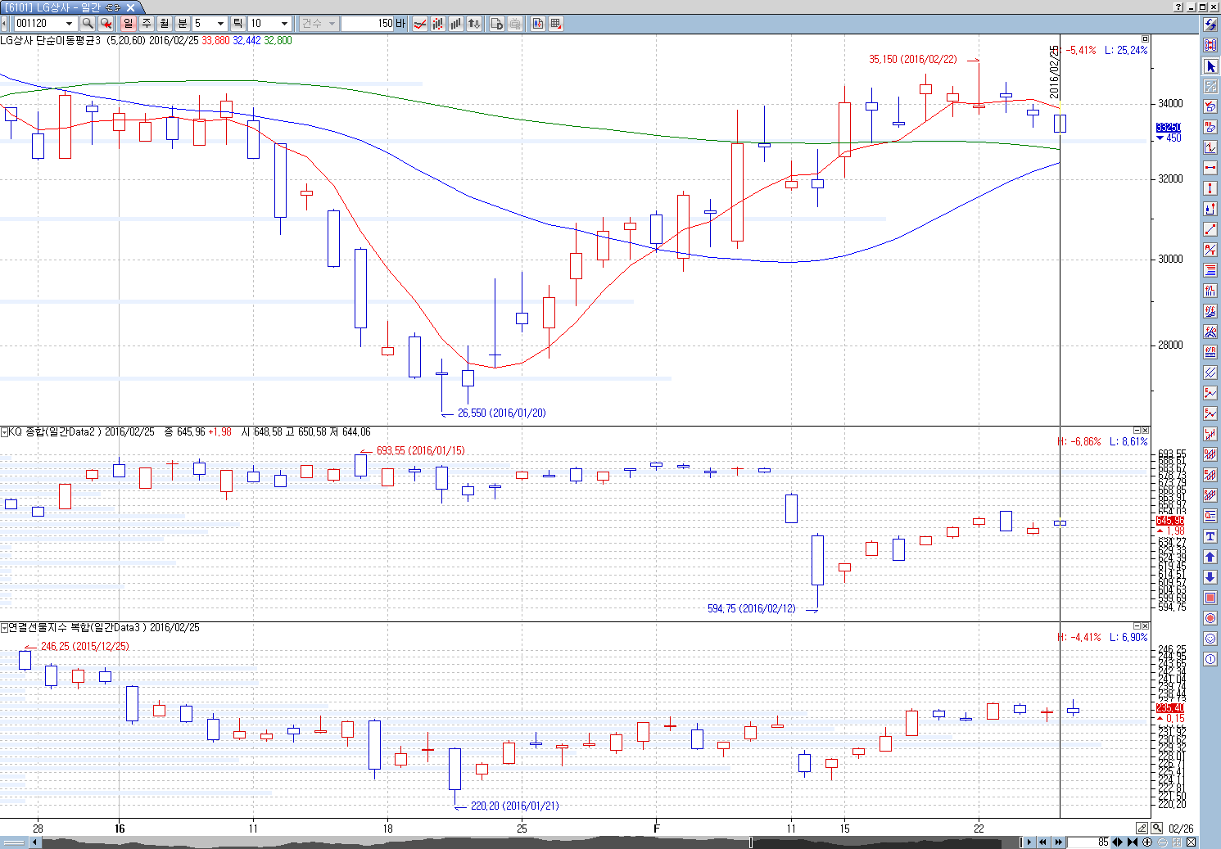The height and width of the screenshot is (849, 1221).
Task: Toggle daily (일) chart period
Action: (129, 24)
